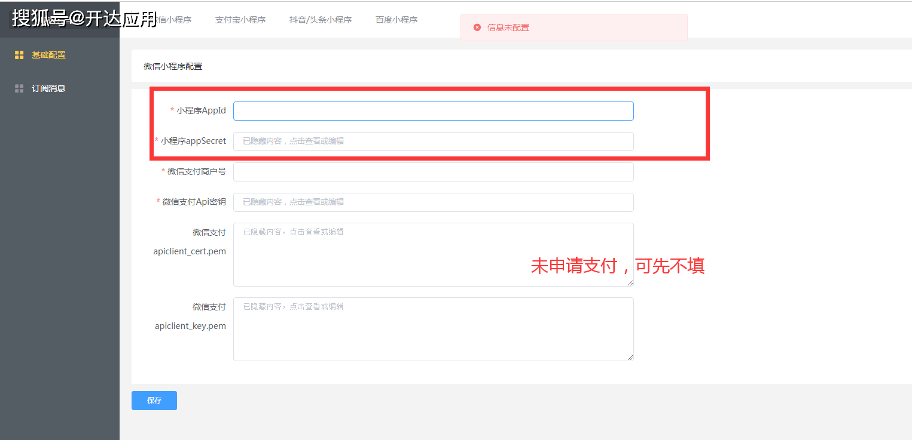Click resize handle of apiclient_cert.pem textarea
This screenshot has width=912, height=440.
(630, 283)
